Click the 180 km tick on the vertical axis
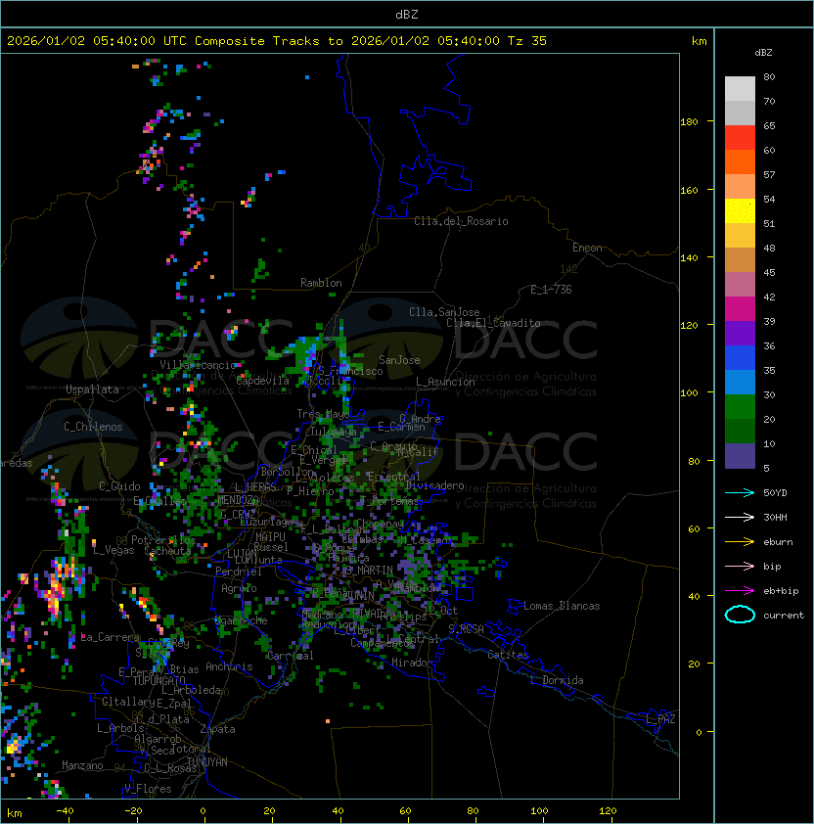Screen dimensions: 814x824 (689, 122)
